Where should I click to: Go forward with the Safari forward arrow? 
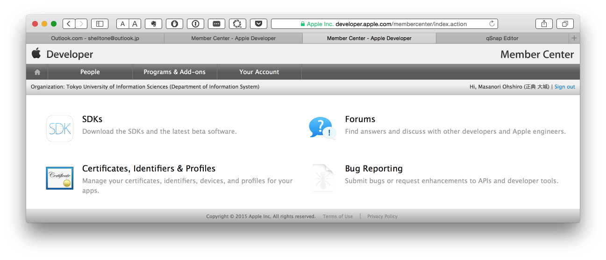(81, 24)
